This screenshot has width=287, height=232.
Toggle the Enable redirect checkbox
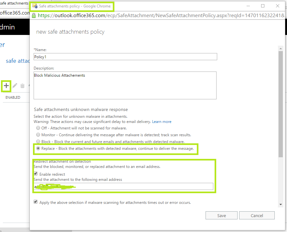tap(36, 173)
